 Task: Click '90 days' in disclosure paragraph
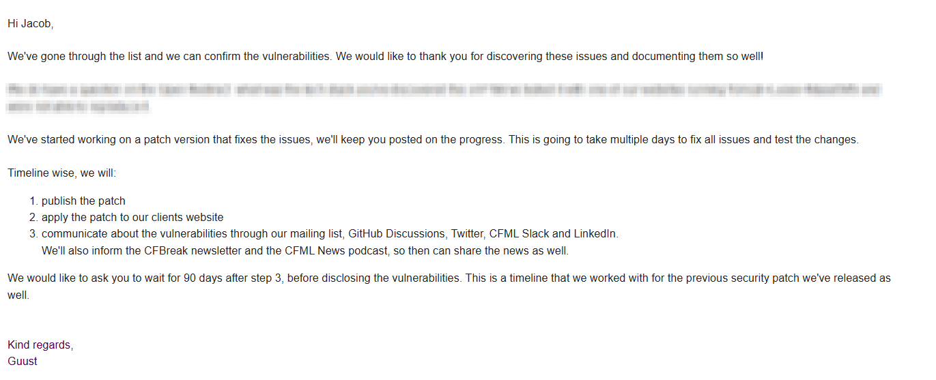click(x=204, y=278)
